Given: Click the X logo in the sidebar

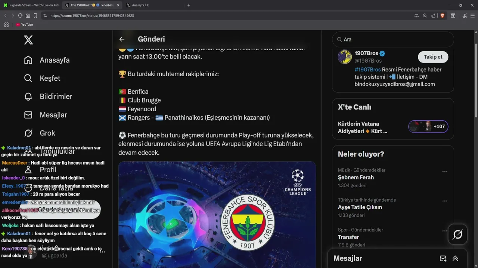Looking at the screenshot, I should 28,40.
